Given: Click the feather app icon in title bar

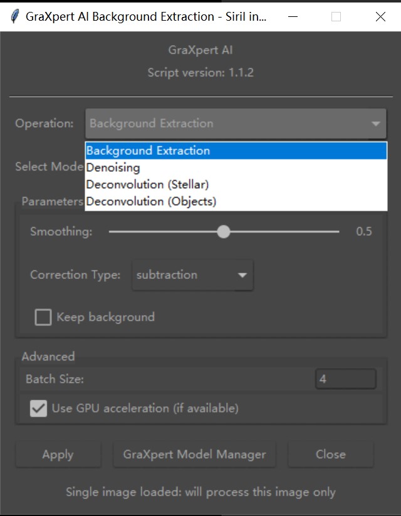Looking at the screenshot, I should click(15, 16).
